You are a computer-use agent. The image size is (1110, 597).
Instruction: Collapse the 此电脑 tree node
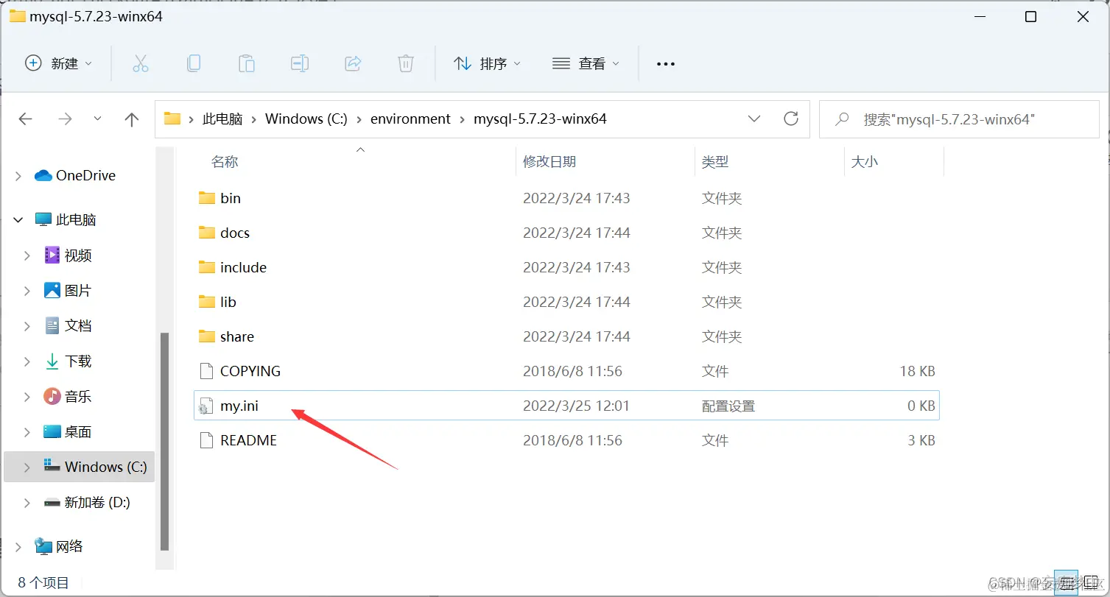(18, 219)
